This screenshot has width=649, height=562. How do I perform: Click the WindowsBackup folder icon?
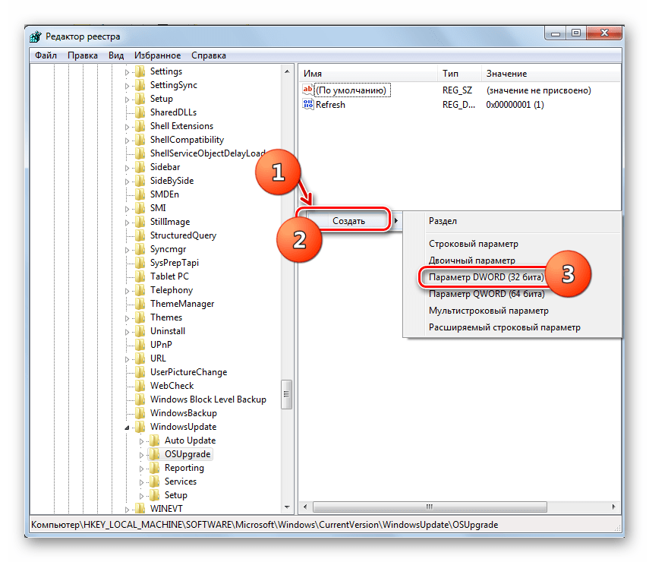point(140,413)
